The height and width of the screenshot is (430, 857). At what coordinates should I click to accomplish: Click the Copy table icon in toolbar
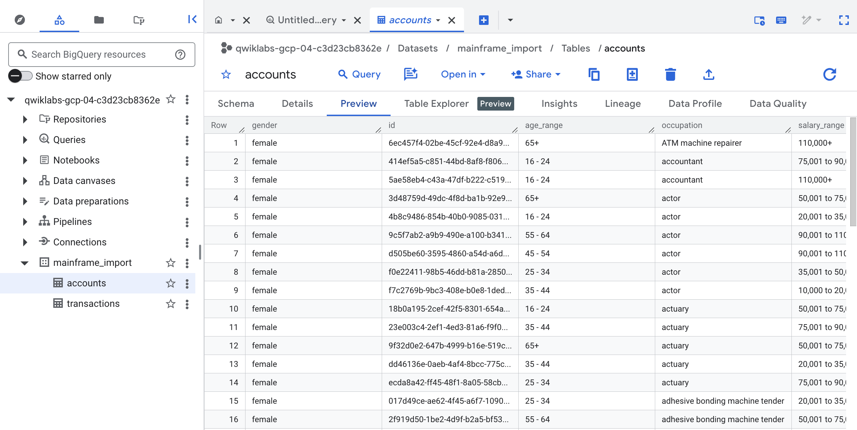pyautogui.click(x=594, y=74)
